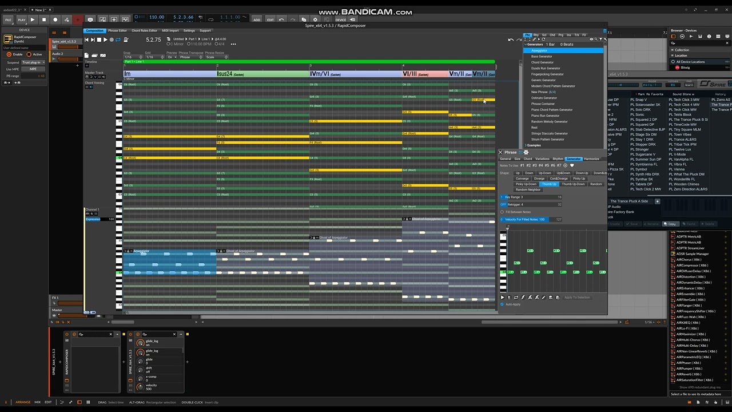Choose the Random arpeggio shape

(596, 184)
